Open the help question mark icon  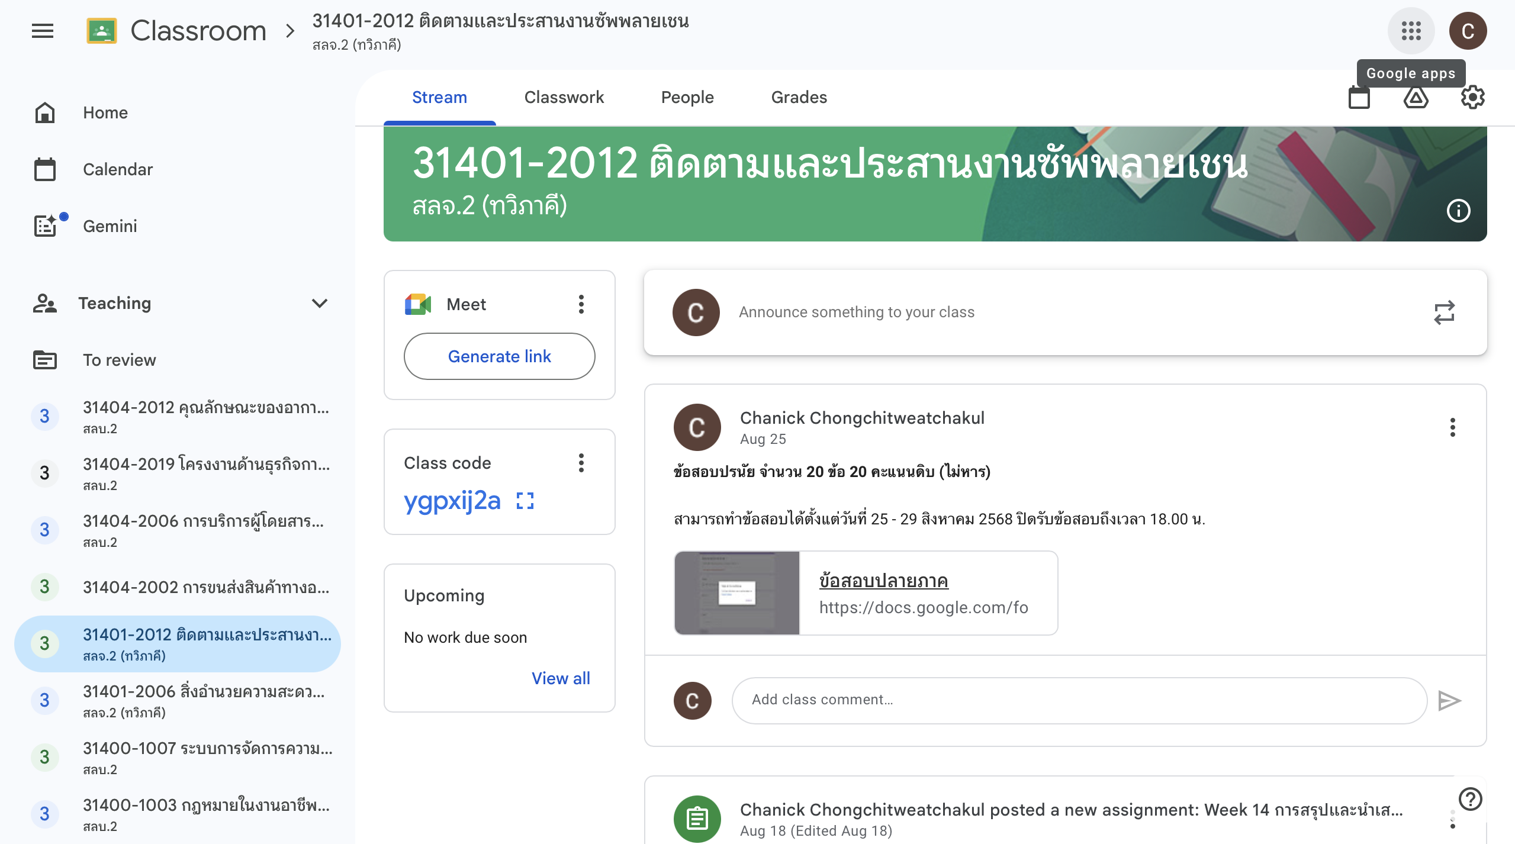pyautogui.click(x=1470, y=799)
